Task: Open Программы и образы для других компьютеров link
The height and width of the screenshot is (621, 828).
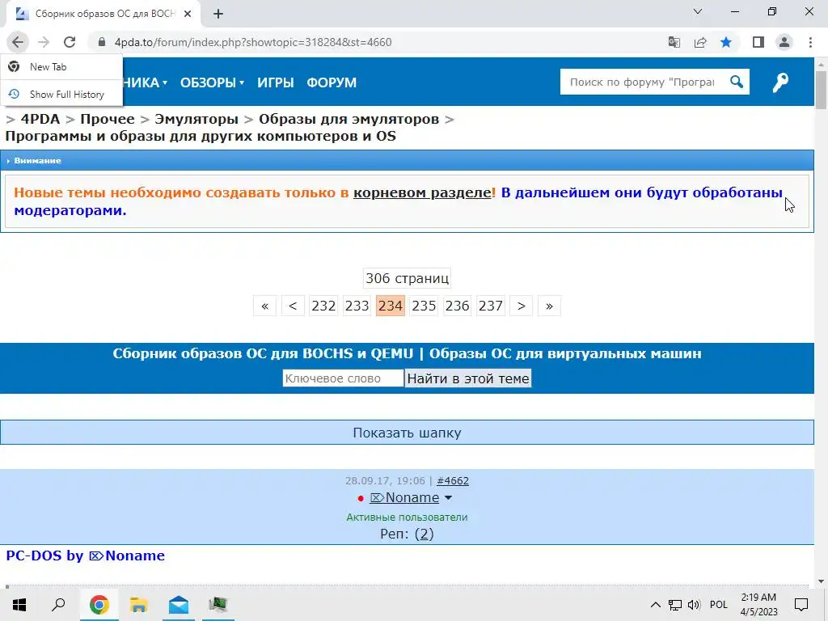Action: pyautogui.click(x=201, y=136)
